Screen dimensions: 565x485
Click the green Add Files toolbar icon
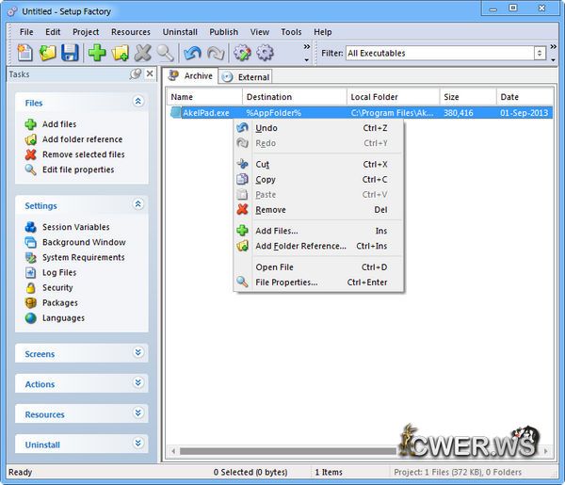tap(97, 53)
